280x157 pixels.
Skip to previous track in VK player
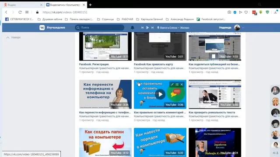click(x=142, y=27)
